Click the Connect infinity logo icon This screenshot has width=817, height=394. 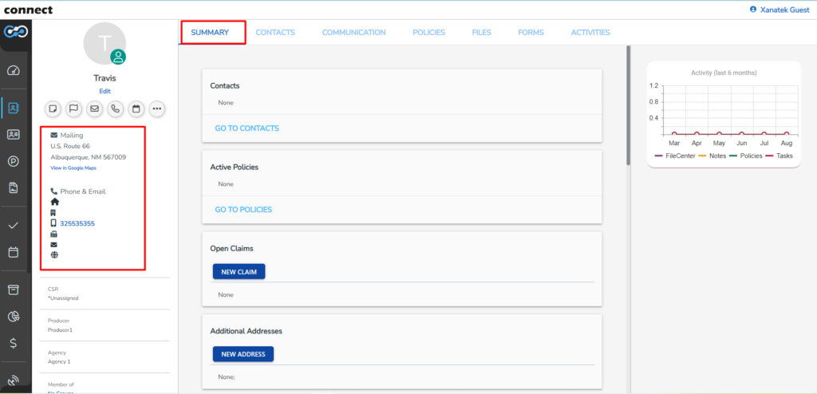[x=16, y=32]
